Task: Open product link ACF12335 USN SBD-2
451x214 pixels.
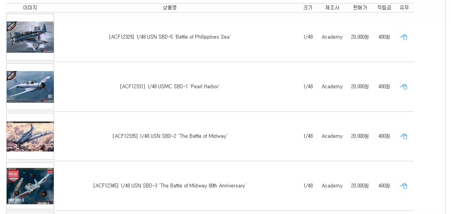Action: pos(170,136)
